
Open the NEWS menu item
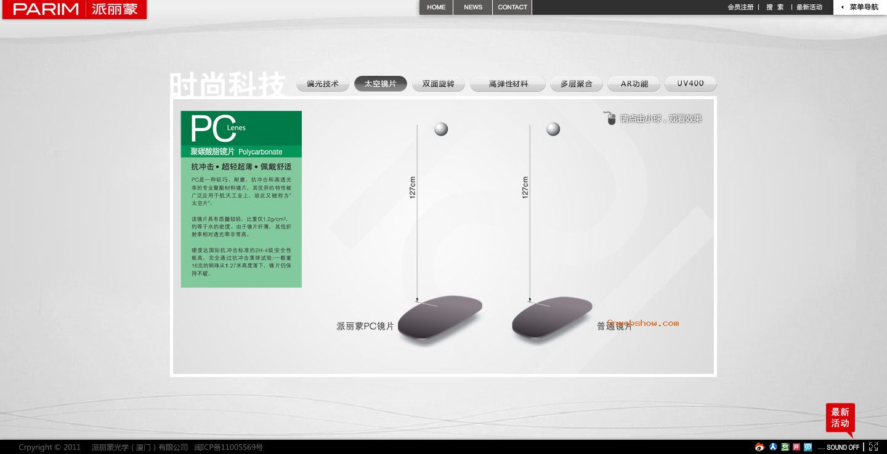tap(473, 7)
